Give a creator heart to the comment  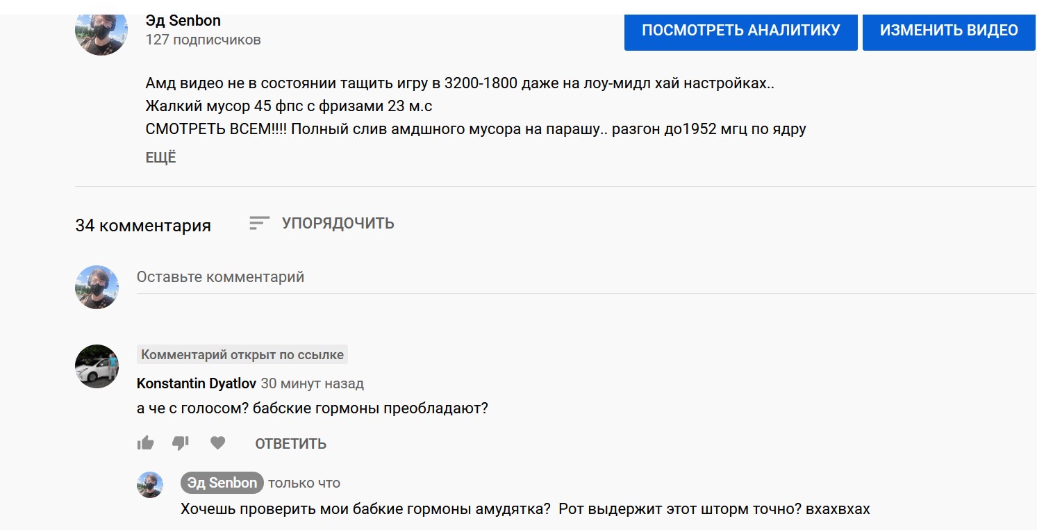pos(218,443)
